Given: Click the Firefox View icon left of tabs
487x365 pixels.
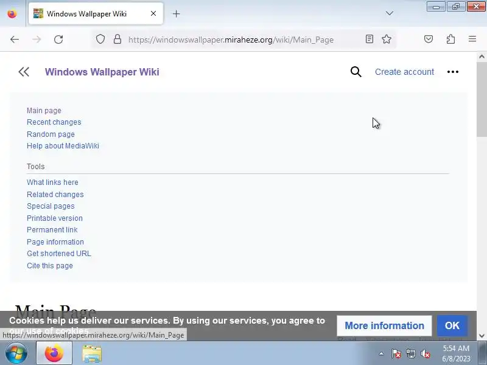Looking at the screenshot, I should (12, 13).
